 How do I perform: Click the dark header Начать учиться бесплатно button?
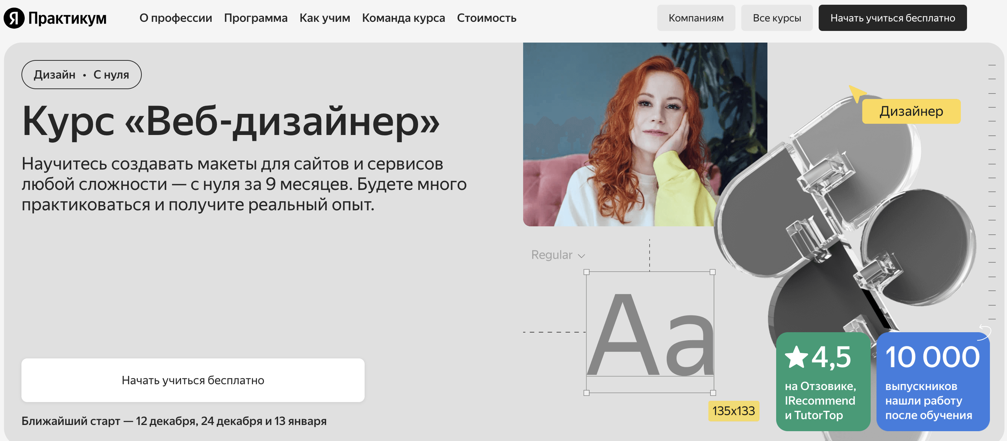[892, 18]
